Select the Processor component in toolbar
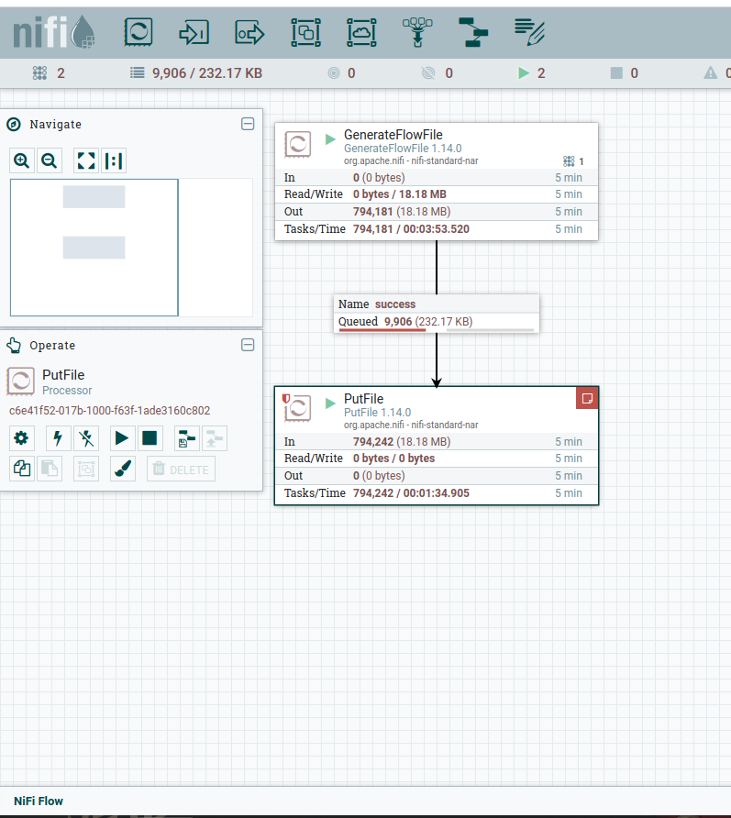Screen dimensions: 731x818 [x=138, y=32]
